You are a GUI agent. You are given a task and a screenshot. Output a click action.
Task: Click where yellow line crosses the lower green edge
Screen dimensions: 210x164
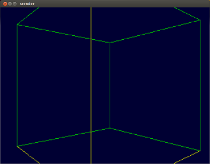point(91,132)
